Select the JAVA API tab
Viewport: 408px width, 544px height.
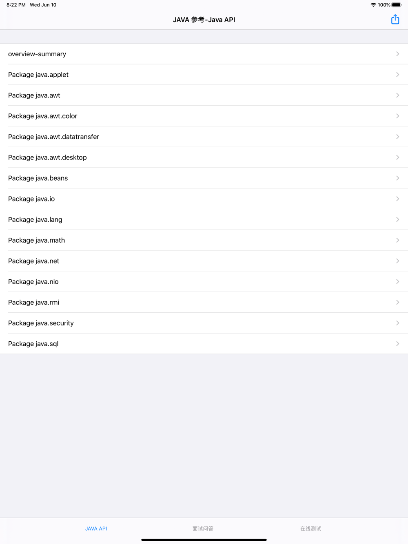[96, 529]
